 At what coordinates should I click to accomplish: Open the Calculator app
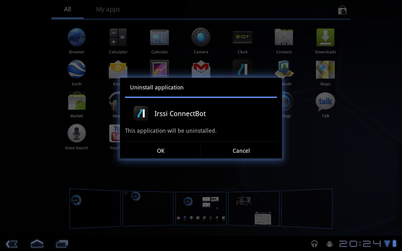point(118,37)
